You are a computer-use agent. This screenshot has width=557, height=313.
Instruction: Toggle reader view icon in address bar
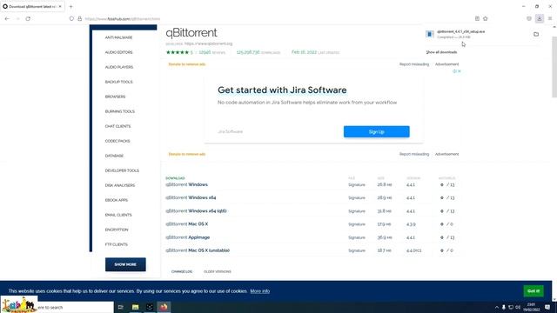point(477,18)
